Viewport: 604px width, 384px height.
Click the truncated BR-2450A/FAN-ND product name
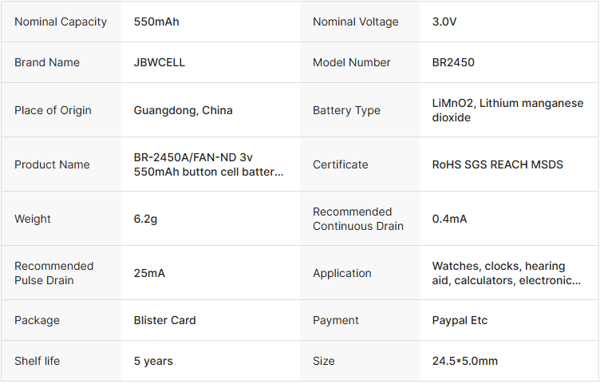click(x=209, y=164)
